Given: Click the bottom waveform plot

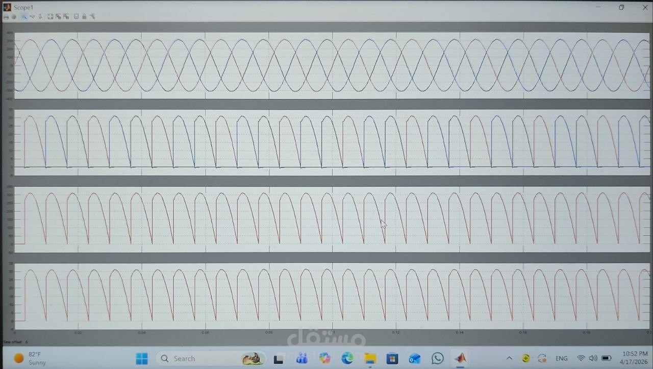Looking at the screenshot, I should pyautogui.click(x=333, y=296).
